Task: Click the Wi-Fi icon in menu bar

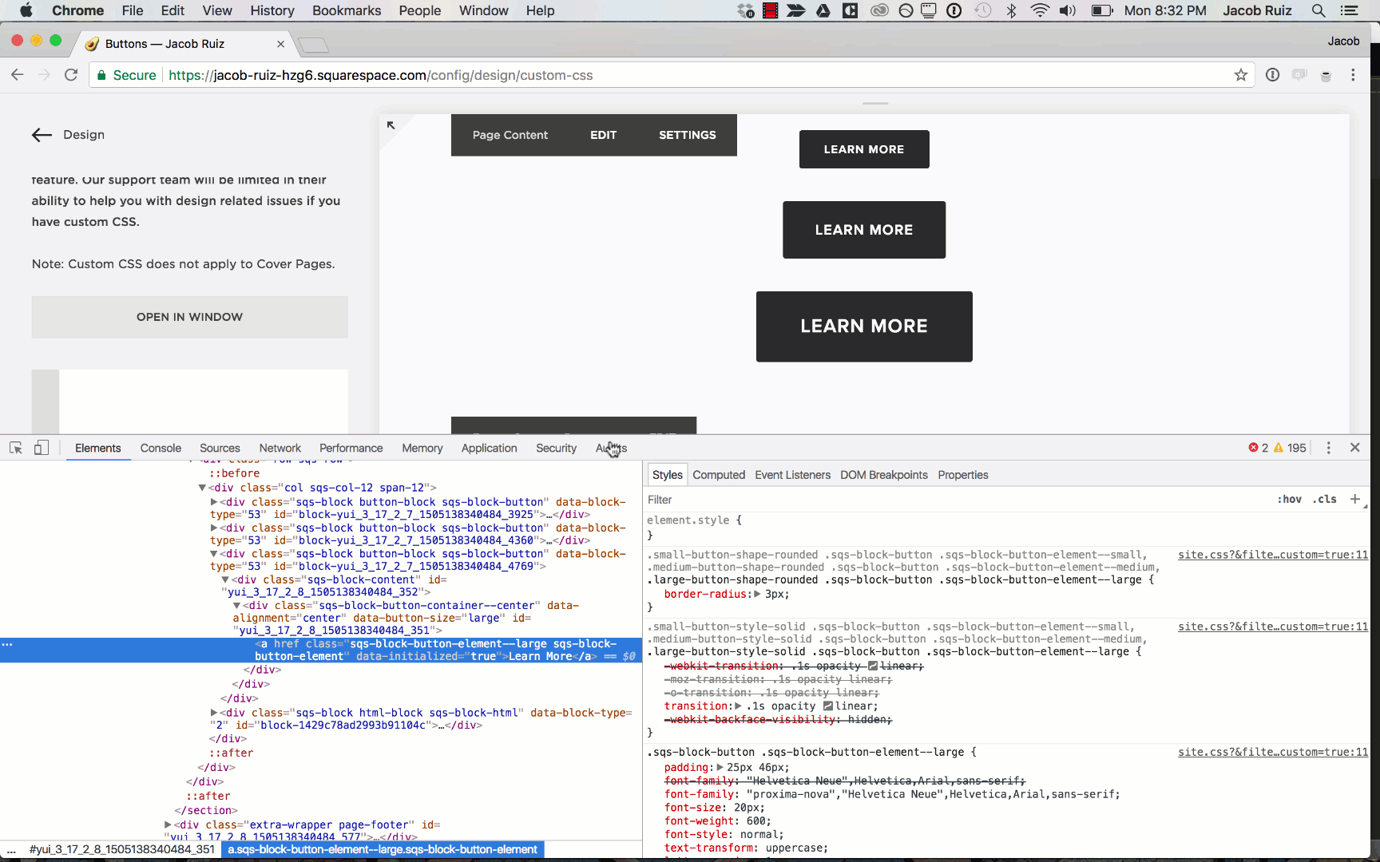Action: pos(1039,10)
